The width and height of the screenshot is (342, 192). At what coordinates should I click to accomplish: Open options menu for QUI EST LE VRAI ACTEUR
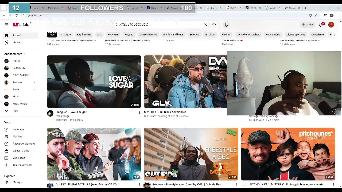point(139,185)
